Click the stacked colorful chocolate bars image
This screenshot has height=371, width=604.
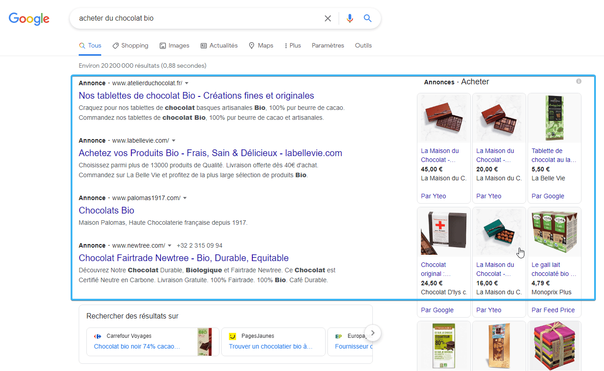click(555, 346)
